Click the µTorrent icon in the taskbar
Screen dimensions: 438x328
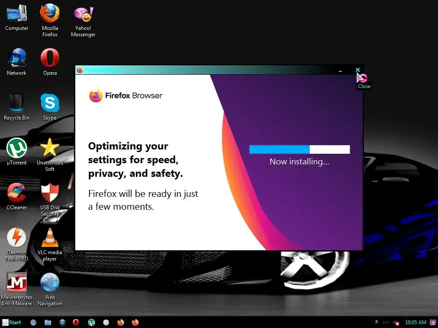pyautogui.click(x=92, y=322)
